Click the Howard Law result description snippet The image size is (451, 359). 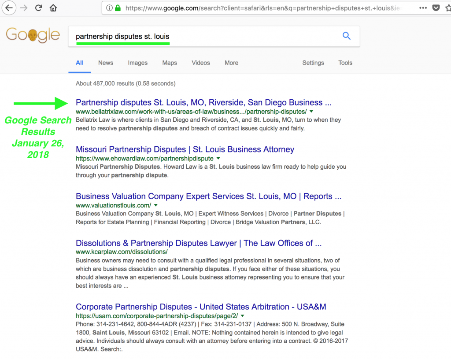(x=211, y=171)
